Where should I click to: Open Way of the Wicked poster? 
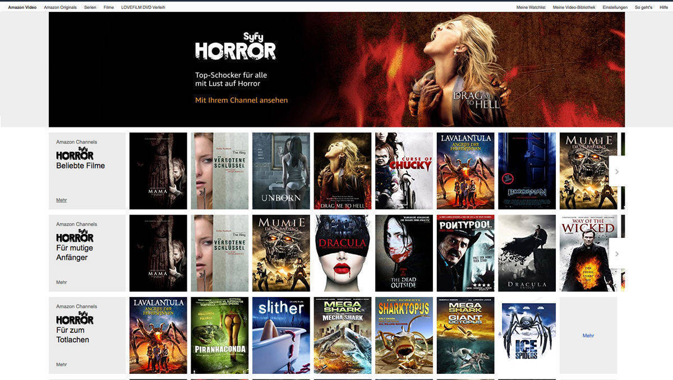588,253
